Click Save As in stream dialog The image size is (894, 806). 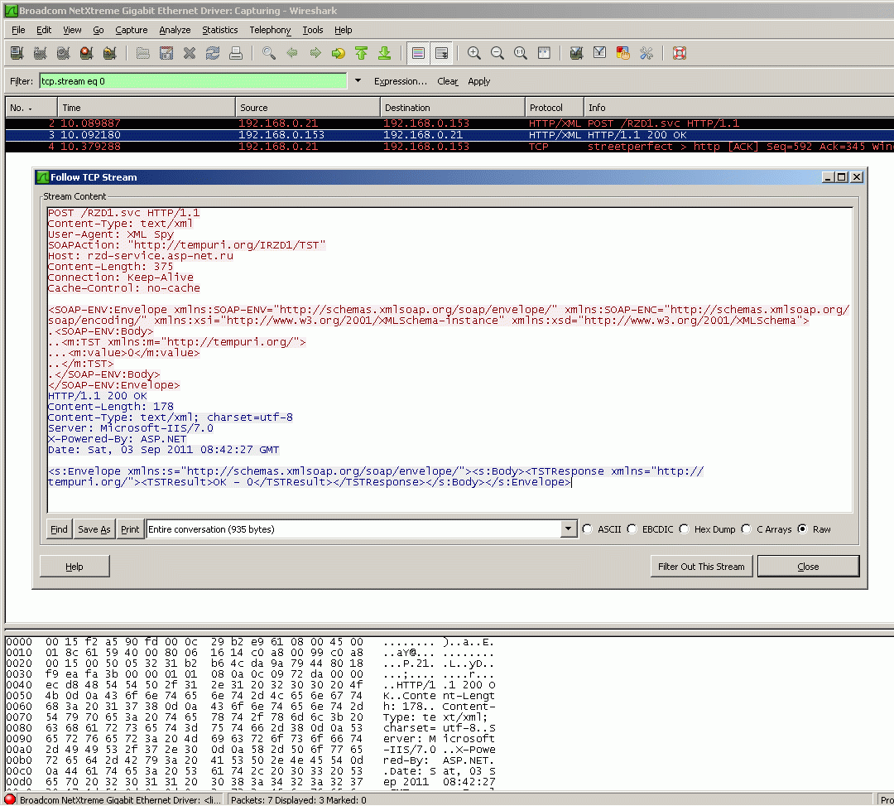click(94, 529)
